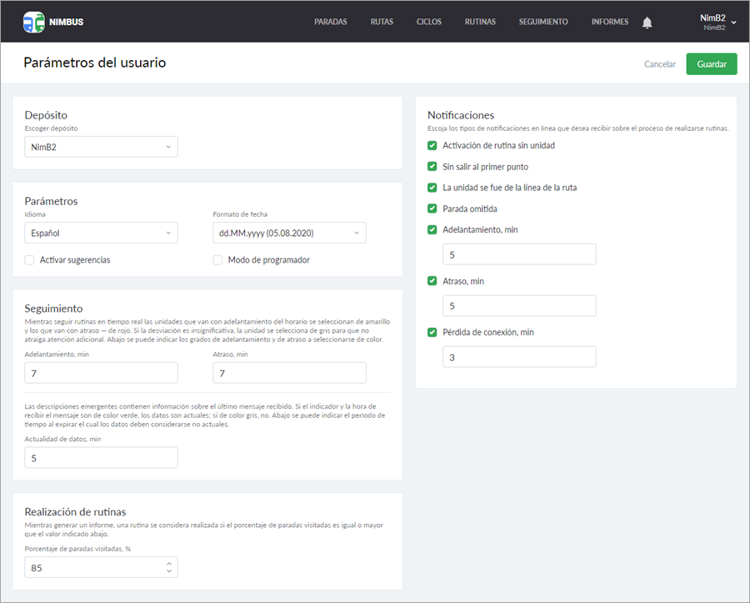Click the Actualidad de datos input field
750x603 pixels.
tap(101, 458)
